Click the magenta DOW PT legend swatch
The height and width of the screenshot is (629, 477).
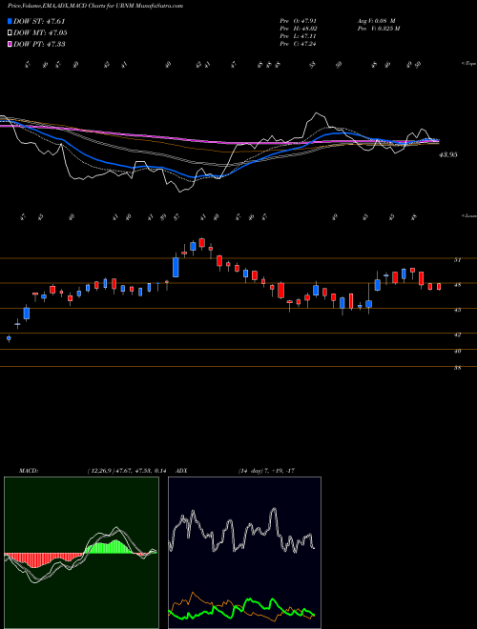tap(10, 44)
